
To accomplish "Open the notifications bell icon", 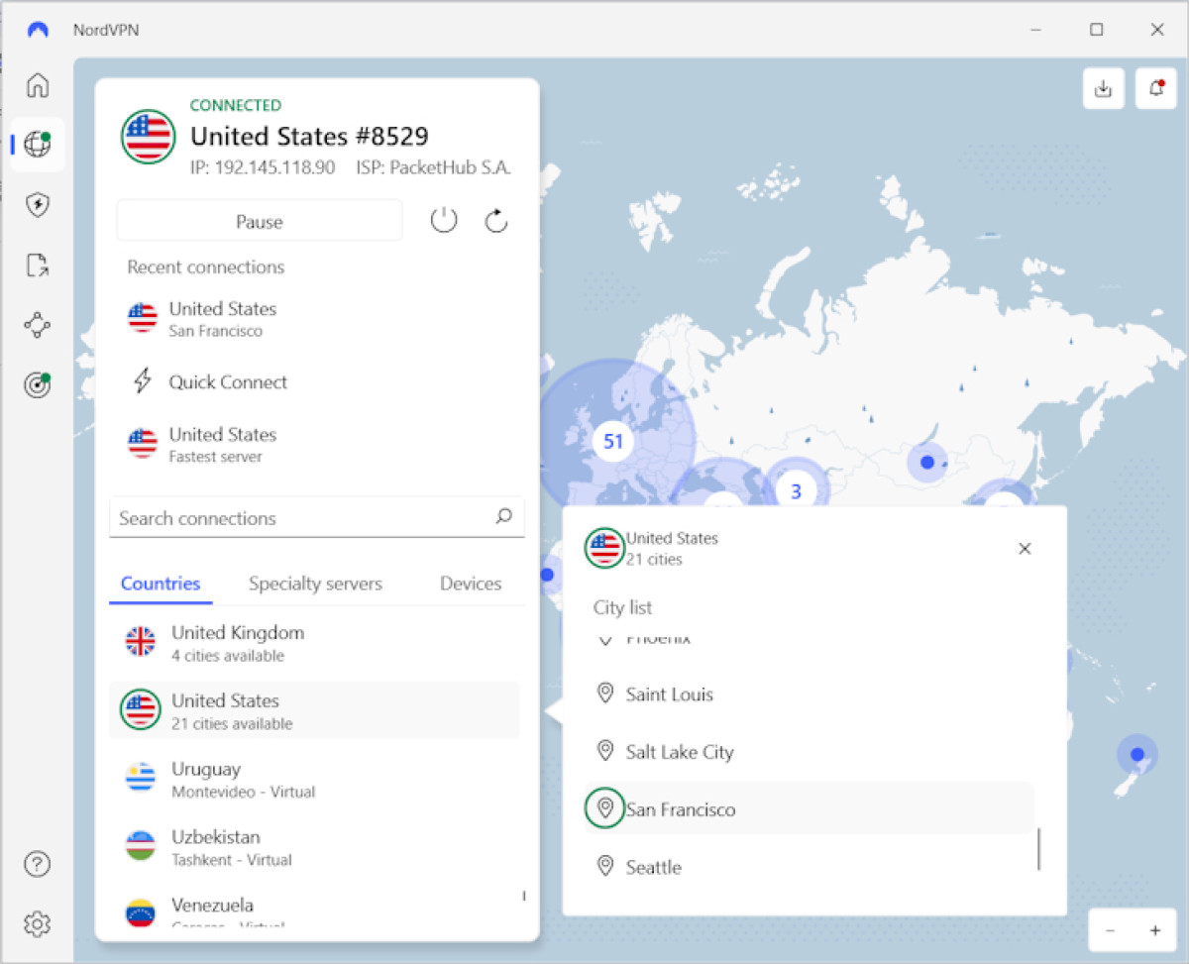I will click(1156, 88).
